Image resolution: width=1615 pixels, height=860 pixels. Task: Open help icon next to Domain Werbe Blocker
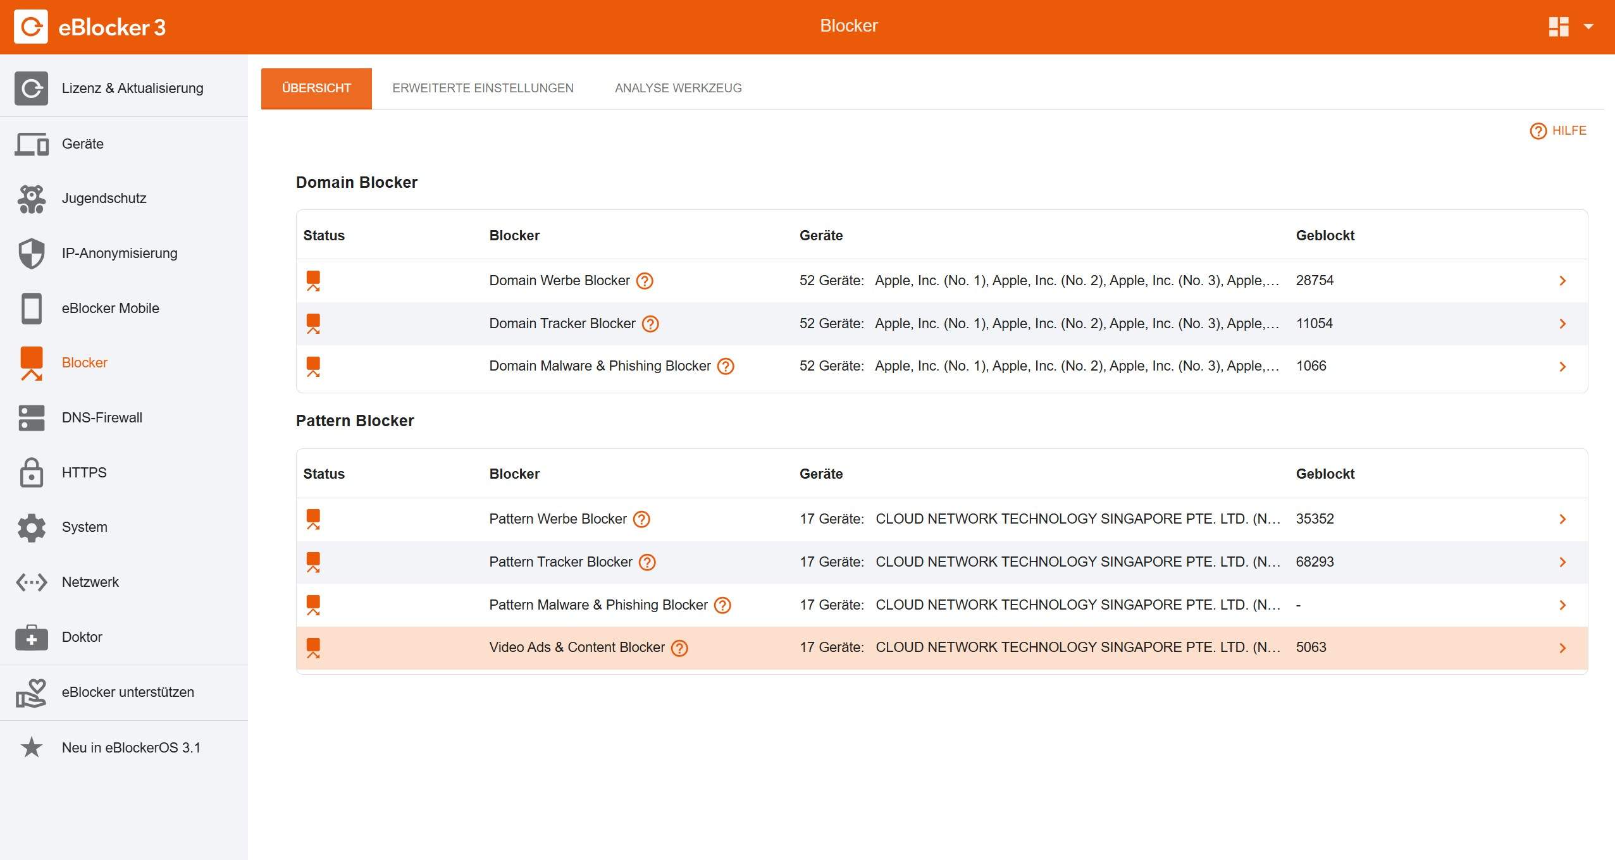click(645, 281)
